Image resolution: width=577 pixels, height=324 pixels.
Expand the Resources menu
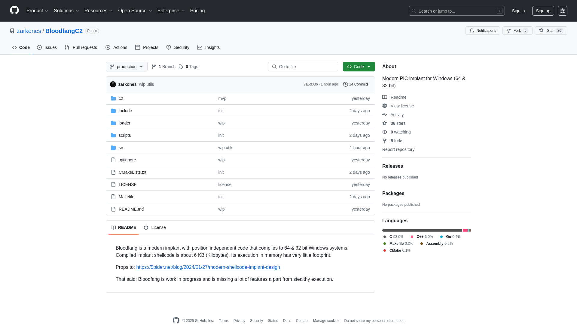point(98,11)
